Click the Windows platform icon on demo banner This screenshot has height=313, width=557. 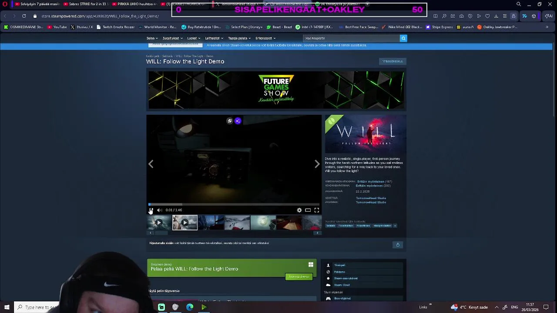311,264
